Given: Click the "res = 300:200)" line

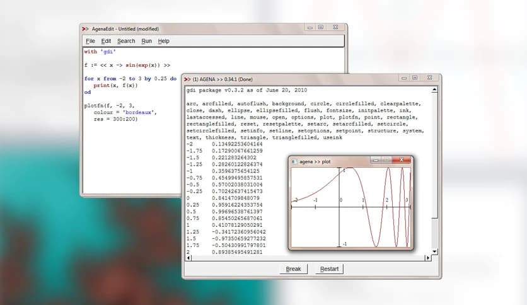Looking at the screenshot, I should tap(115, 119).
